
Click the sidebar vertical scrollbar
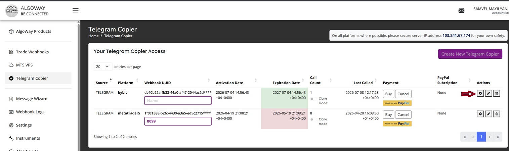click(79, 87)
